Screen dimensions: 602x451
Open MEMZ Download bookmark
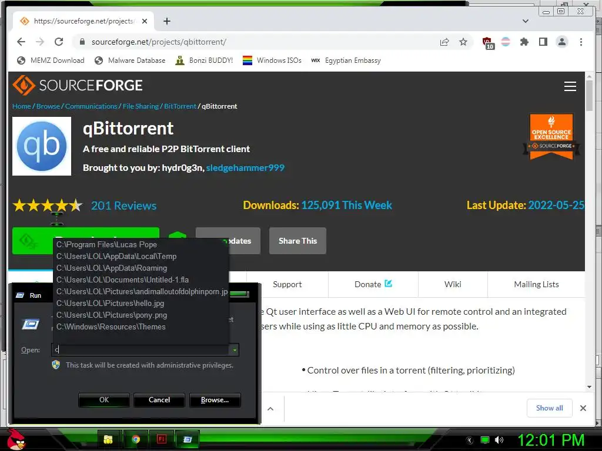(x=51, y=60)
